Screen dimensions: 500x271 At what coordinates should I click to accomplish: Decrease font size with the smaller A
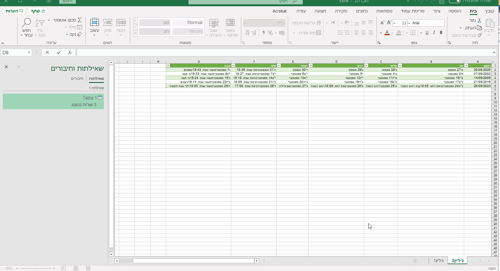click(x=382, y=23)
